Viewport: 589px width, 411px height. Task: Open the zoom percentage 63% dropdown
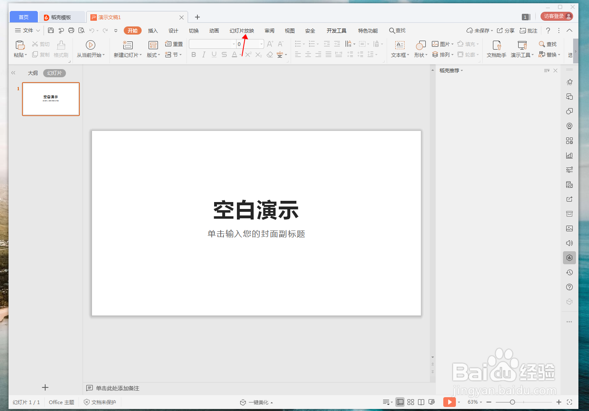click(475, 402)
